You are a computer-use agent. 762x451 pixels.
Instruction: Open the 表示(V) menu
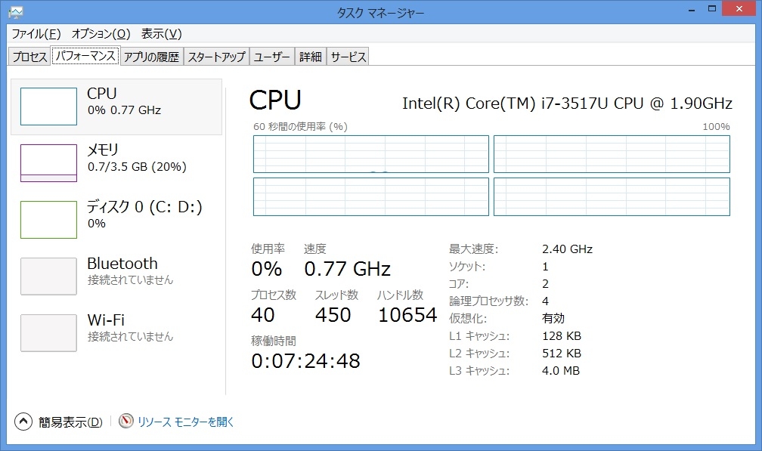pos(161,34)
